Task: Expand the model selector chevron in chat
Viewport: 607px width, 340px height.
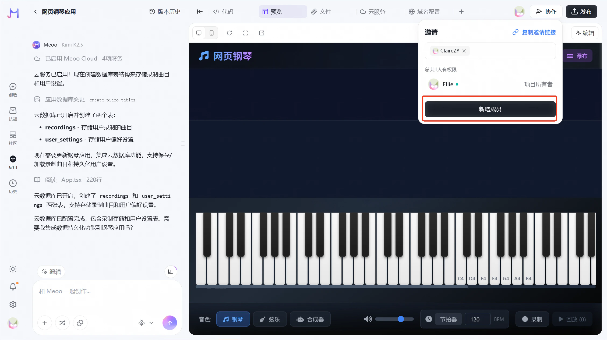Action: coord(151,323)
